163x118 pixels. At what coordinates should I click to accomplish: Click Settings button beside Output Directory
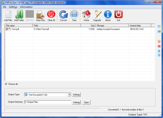pyautogui.click(x=76, y=102)
